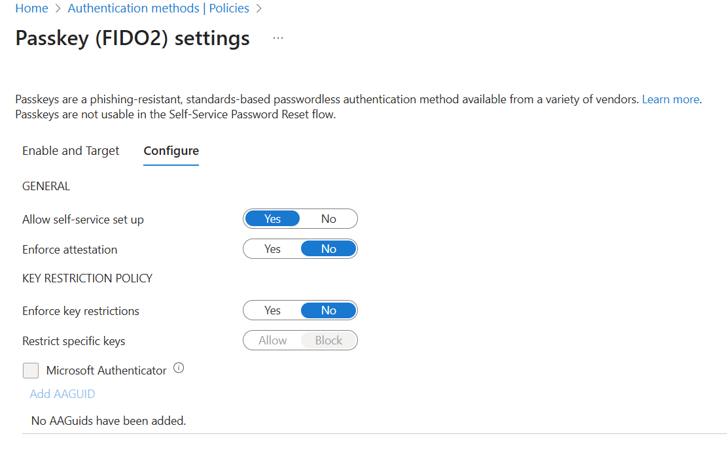Select No for Enforce key restrictions
Viewport: 727px width, 449px height.
click(328, 310)
